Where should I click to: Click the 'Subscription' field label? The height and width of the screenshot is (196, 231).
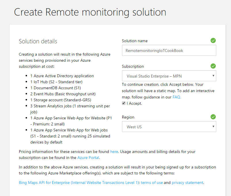133,66
